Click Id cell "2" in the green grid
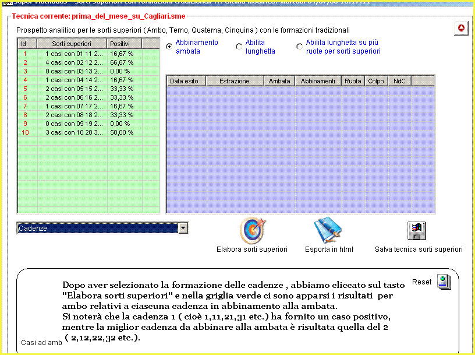475x355 pixels. (x=25, y=62)
